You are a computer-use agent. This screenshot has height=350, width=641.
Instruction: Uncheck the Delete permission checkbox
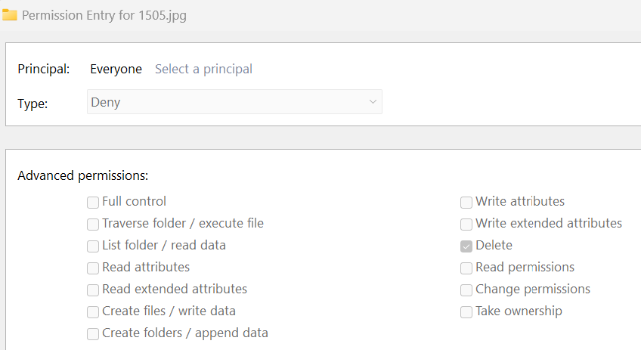[466, 246]
